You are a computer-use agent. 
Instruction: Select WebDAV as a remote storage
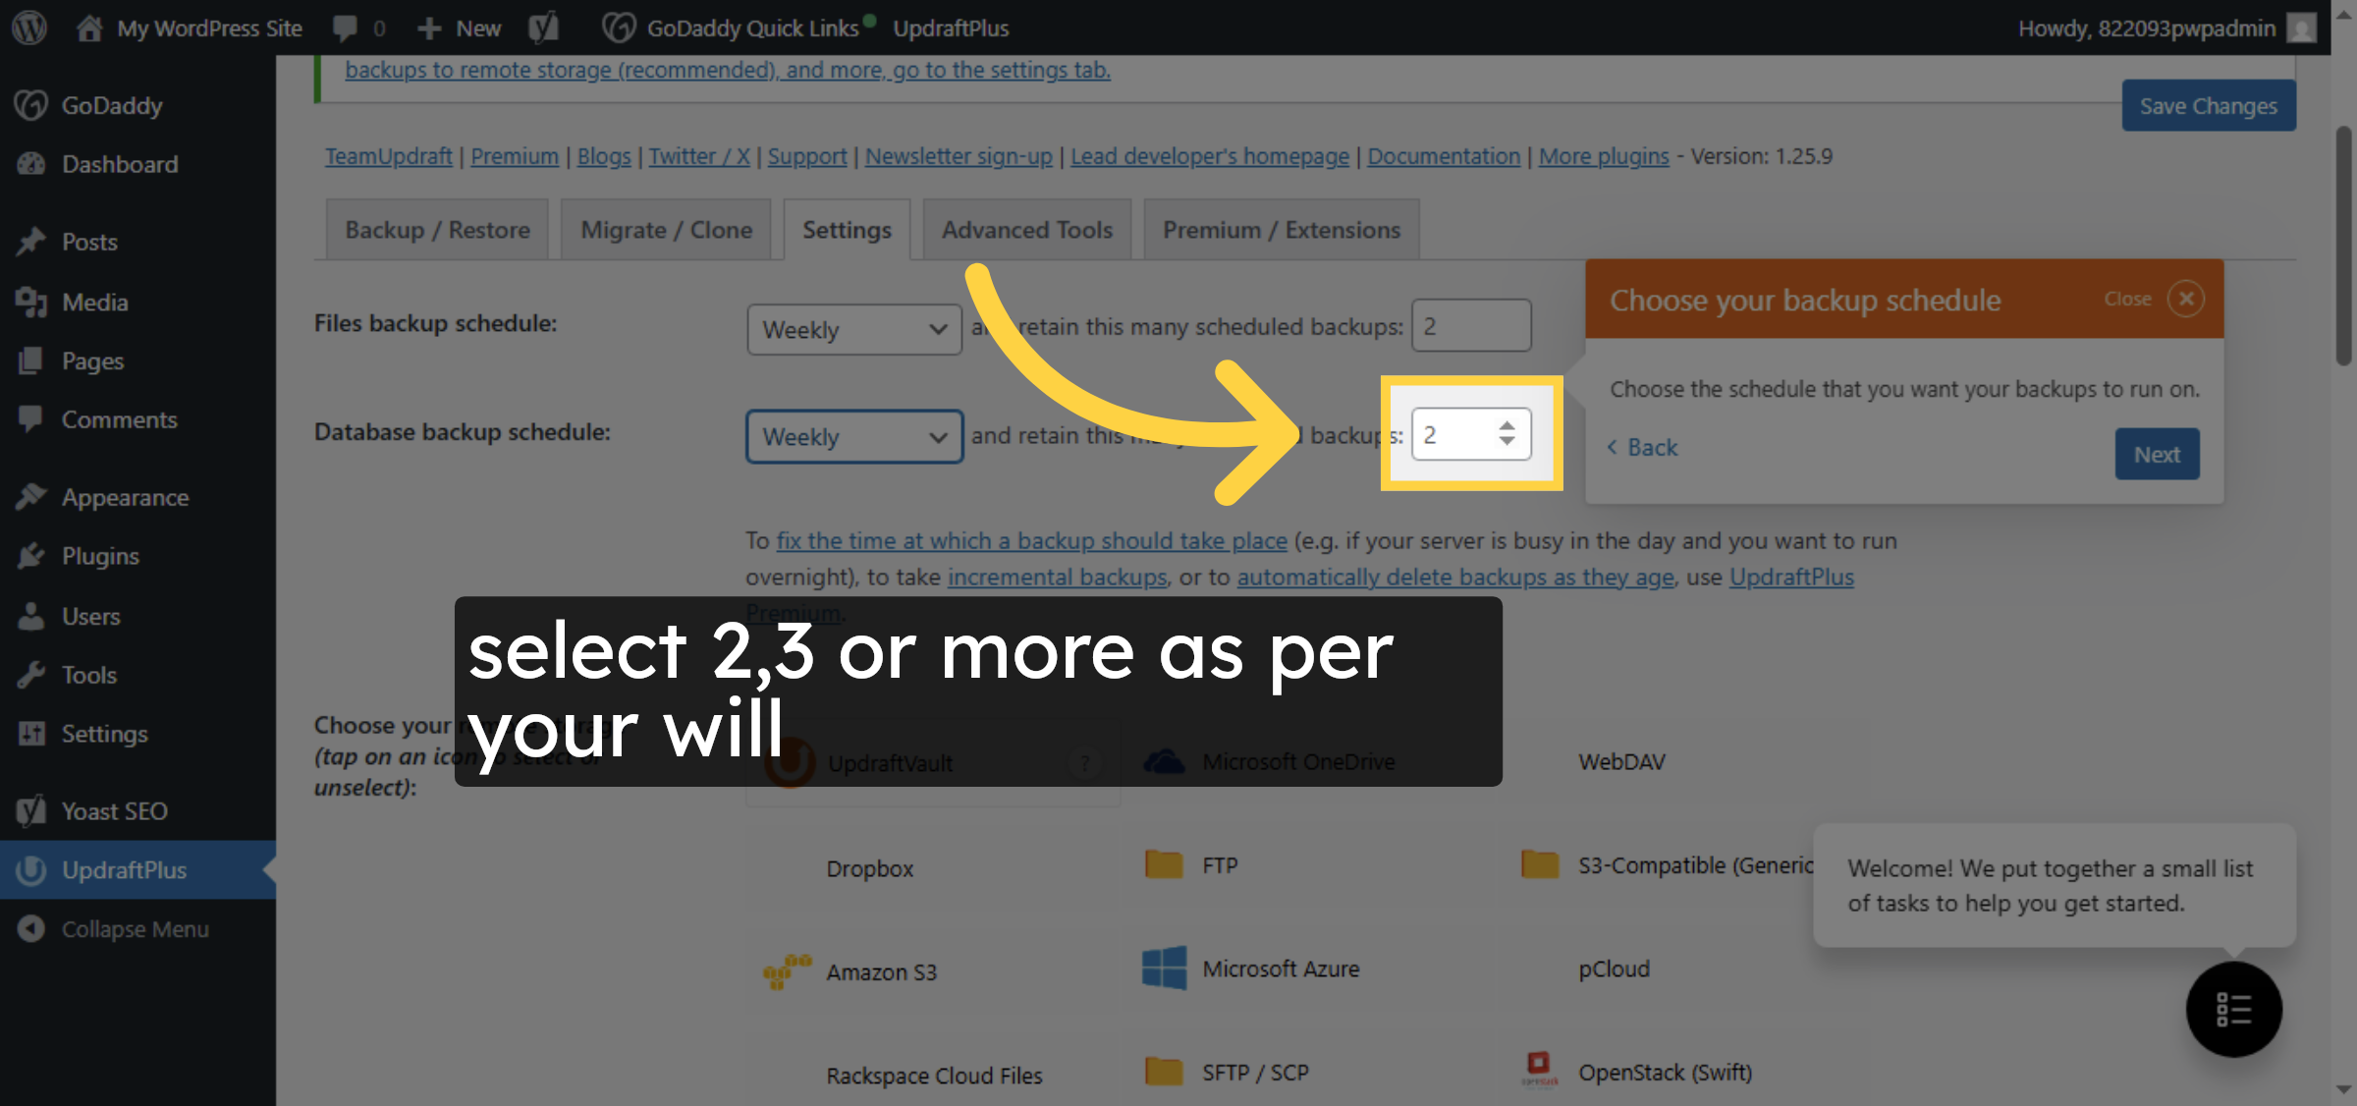coord(1621,761)
